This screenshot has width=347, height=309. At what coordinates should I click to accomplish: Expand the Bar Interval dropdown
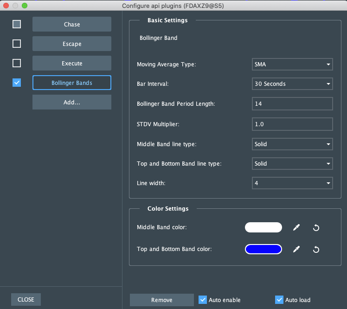tap(292, 84)
